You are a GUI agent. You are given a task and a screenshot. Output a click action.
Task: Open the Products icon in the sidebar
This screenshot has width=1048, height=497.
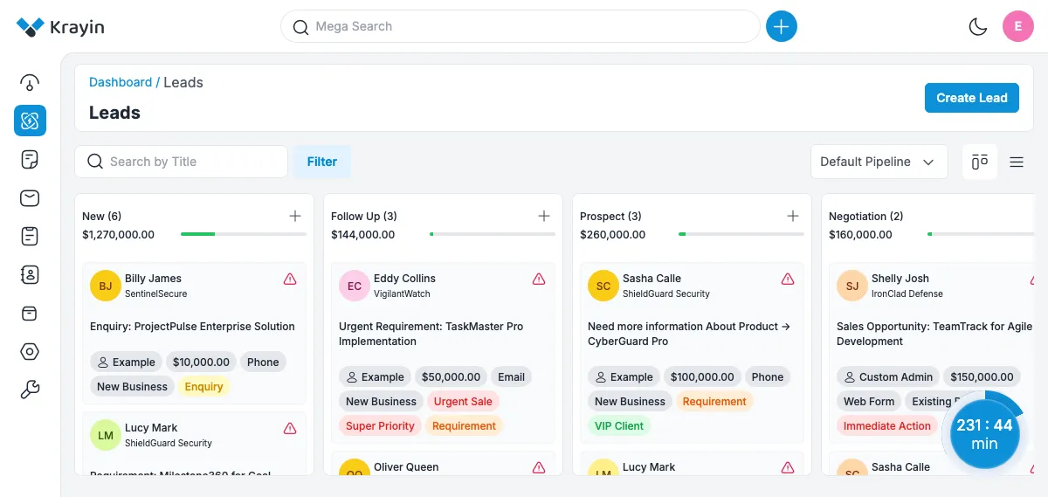(30, 313)
